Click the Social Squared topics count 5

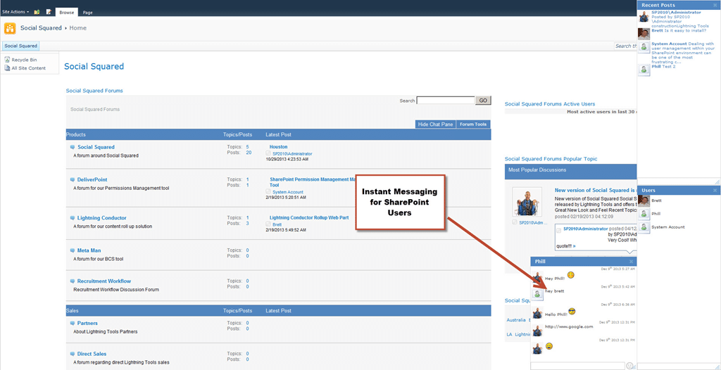click(x=247, y=147)
